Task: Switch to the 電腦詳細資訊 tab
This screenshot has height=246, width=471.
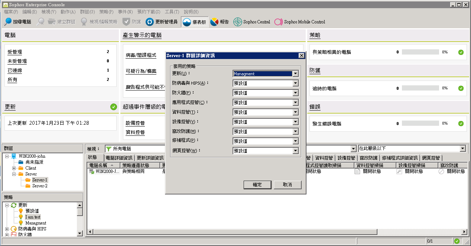Action: point(118,158)
